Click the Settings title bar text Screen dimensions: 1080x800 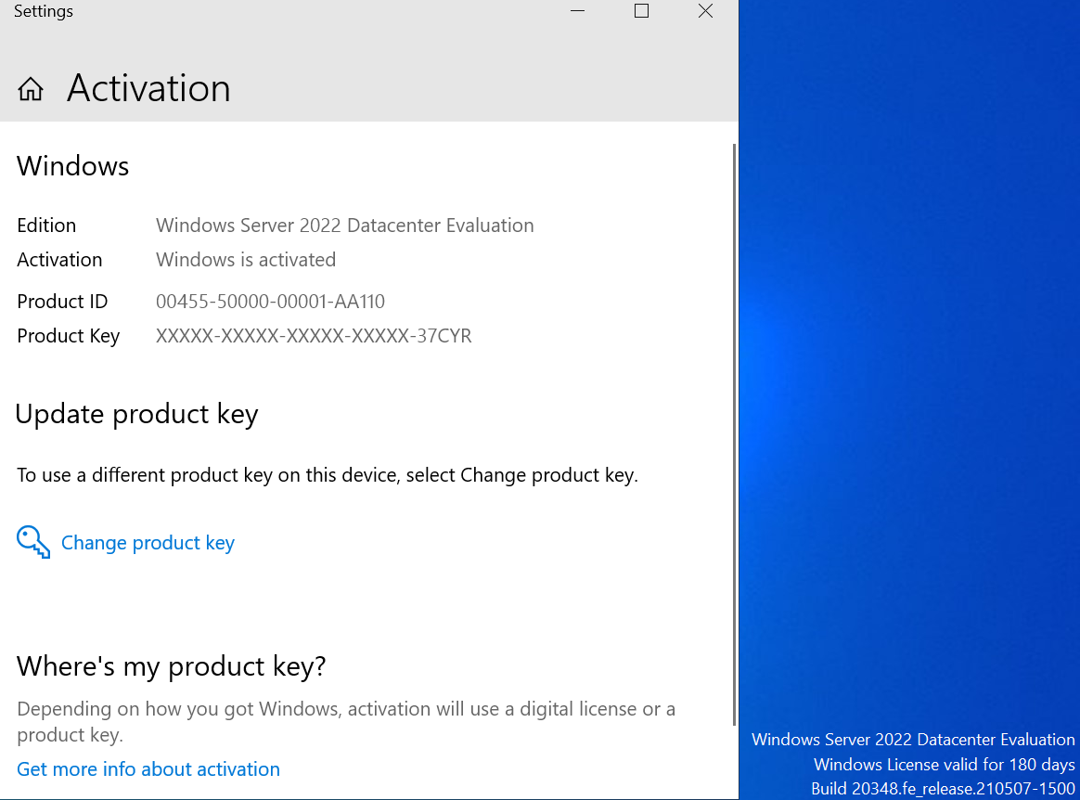coord(44,11)
